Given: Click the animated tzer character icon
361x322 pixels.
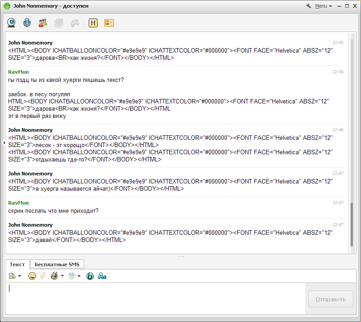Looking at the screenshot, I should (54, 276).
